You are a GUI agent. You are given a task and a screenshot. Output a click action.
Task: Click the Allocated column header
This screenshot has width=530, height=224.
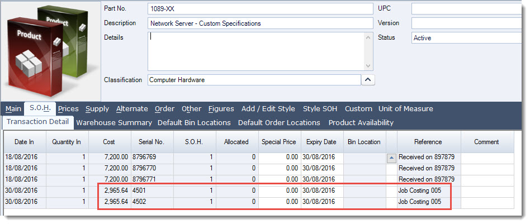coord(236,142)
